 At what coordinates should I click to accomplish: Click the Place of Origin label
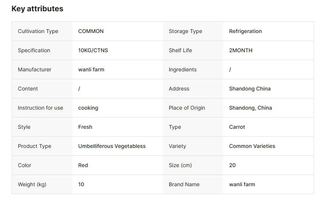coord(187,108)
